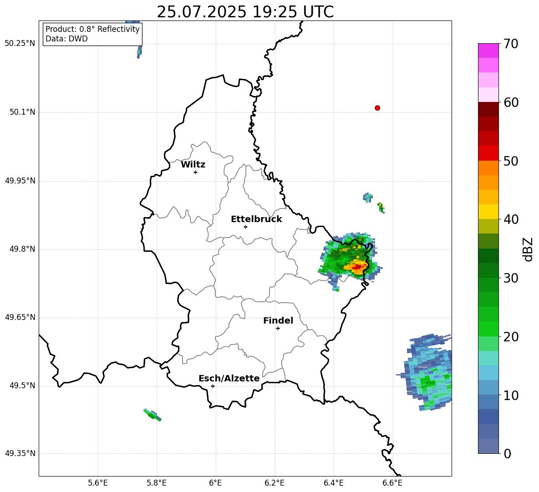
Task: Click the 6.2°E longitude label
Action: point(275,483)
